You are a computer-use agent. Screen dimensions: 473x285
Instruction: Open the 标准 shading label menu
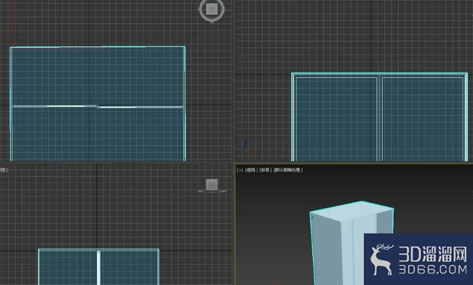[266, 170]
